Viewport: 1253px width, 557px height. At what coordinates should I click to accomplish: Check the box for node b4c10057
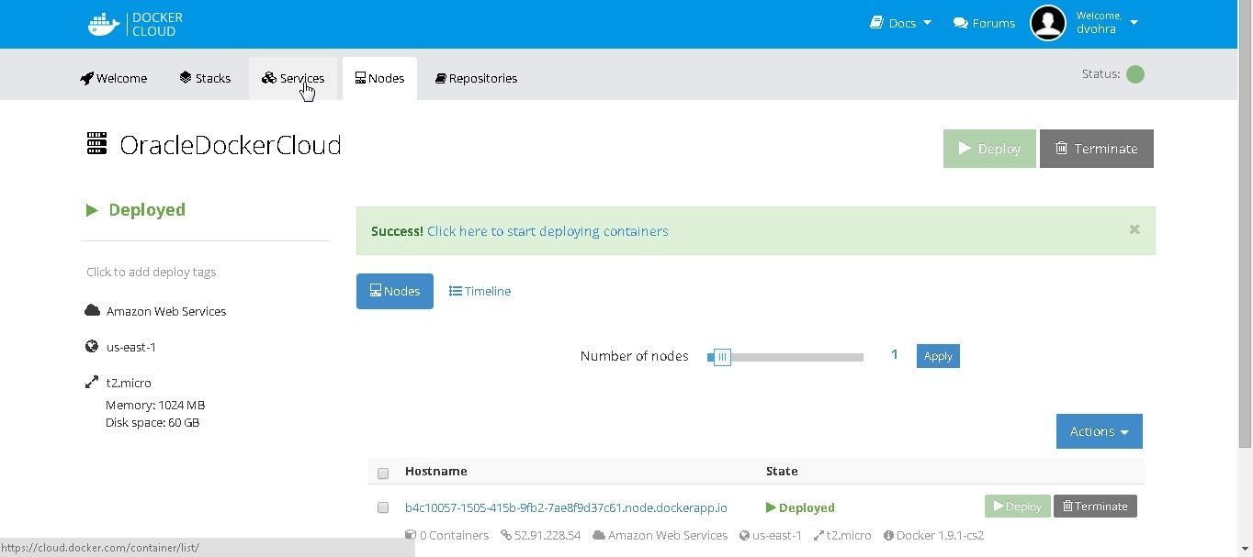(x=383, y=507)
